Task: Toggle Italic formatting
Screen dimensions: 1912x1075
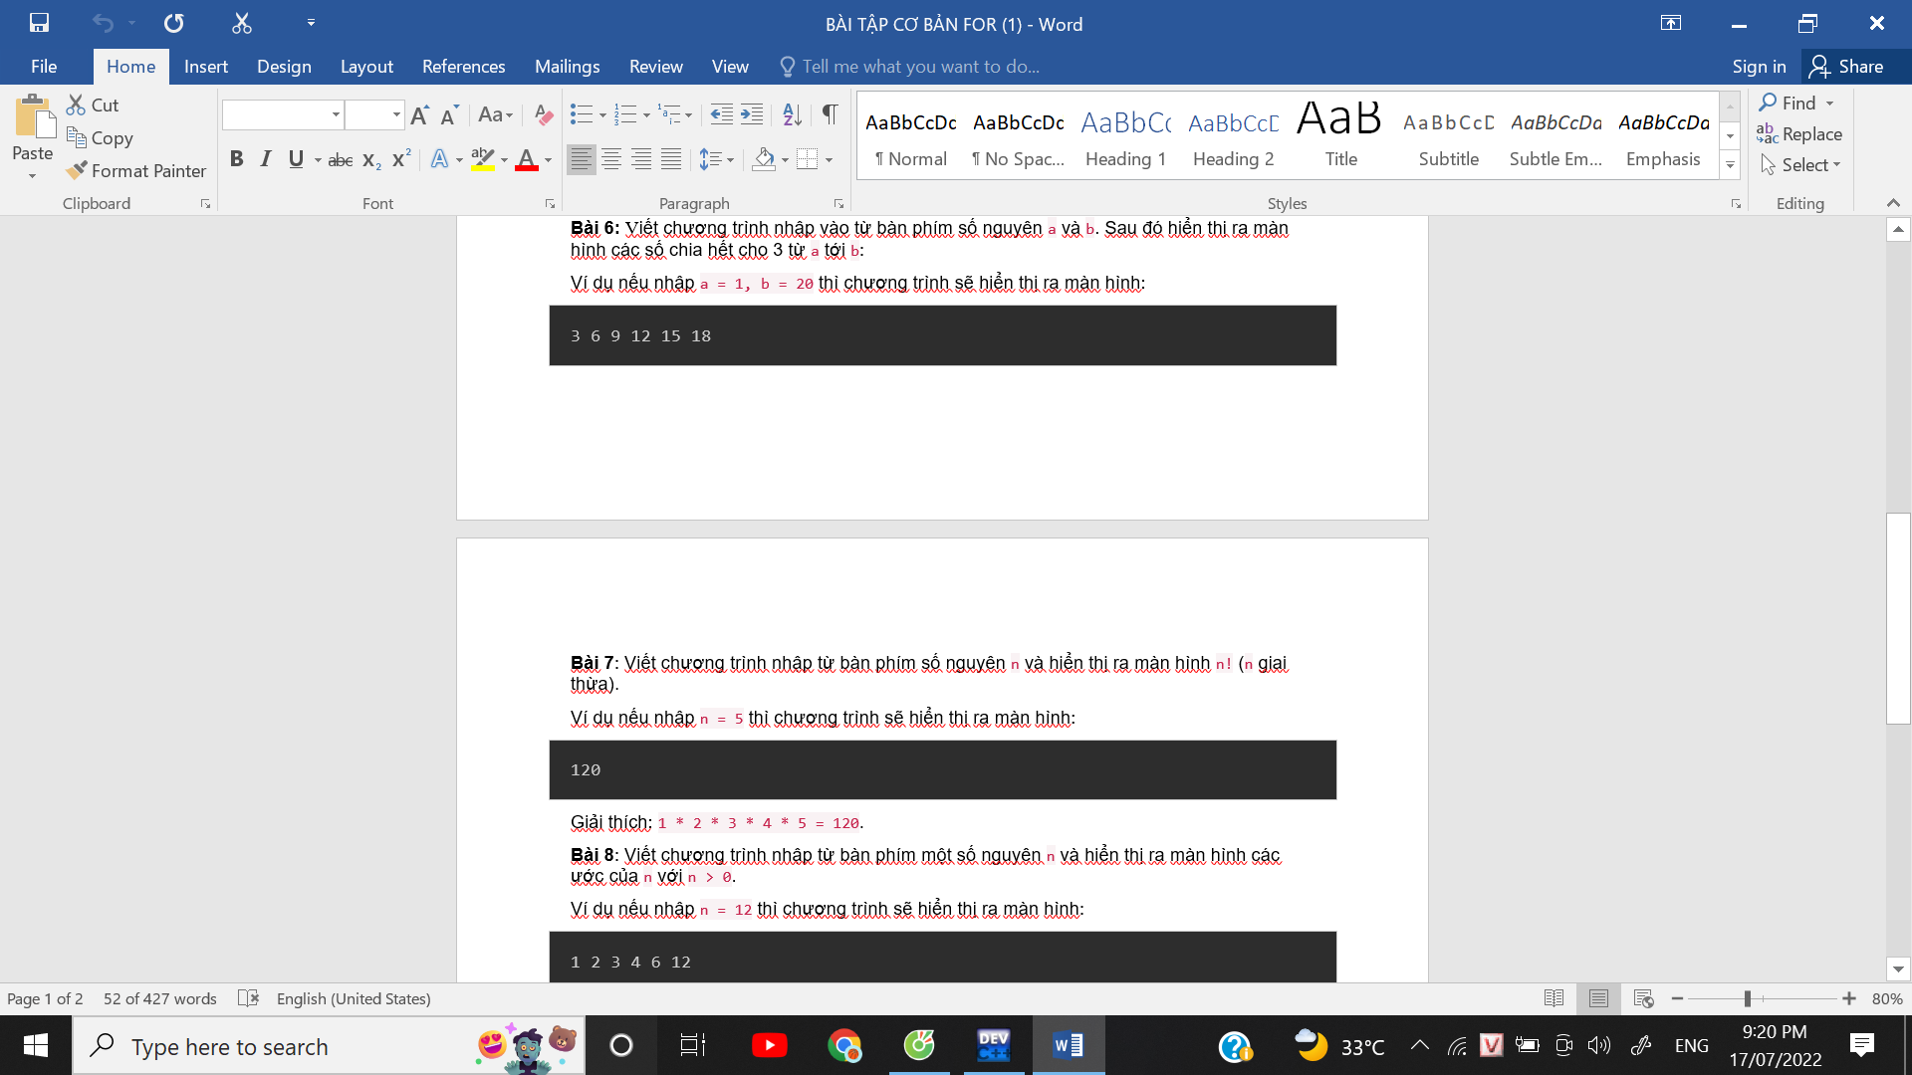Action: [265, 159]
